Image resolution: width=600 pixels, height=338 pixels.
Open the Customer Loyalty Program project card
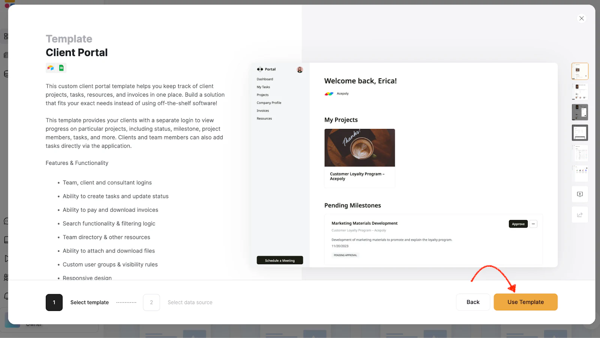click(x=360, y=158)
